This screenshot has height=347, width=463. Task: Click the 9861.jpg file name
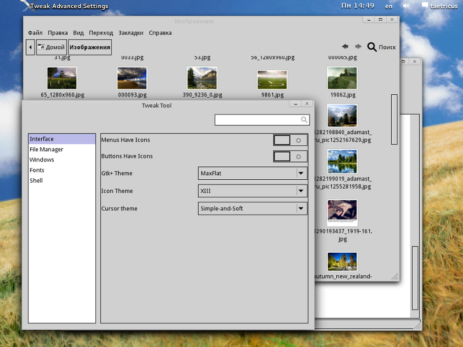[x=272, y=95]
